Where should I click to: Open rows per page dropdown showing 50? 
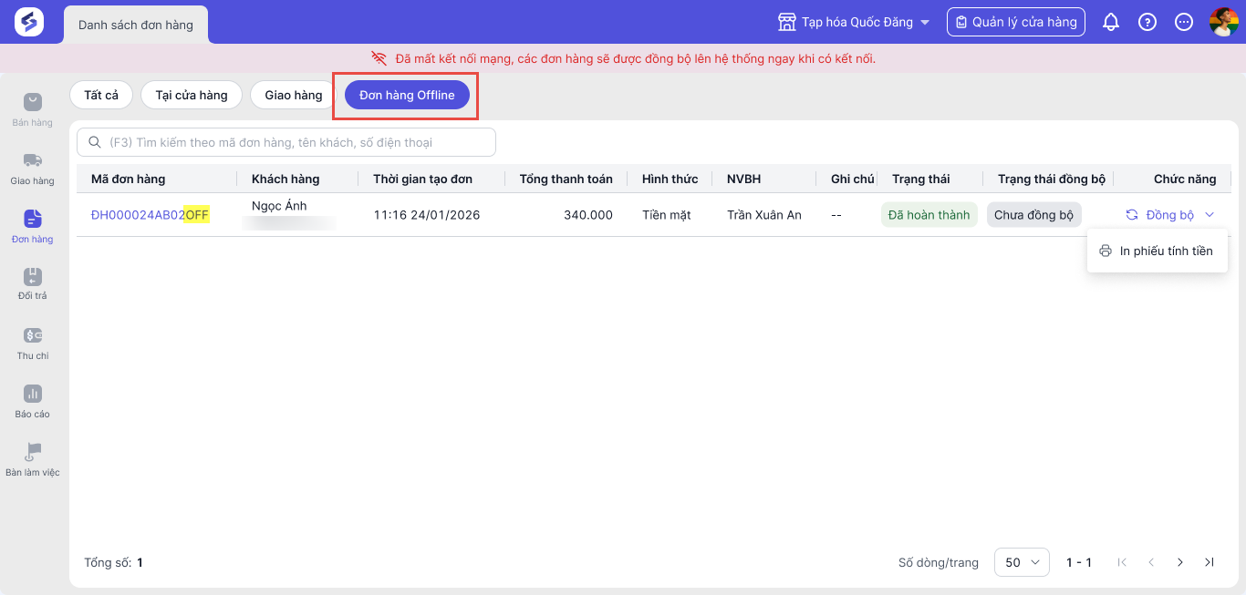pos(1022,562)
